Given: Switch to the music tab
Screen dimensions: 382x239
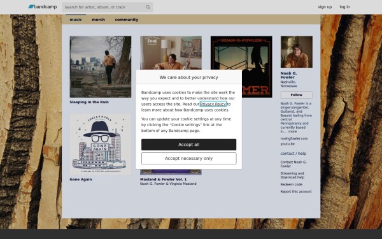Looking at the screenshot, I should [76, 20].
